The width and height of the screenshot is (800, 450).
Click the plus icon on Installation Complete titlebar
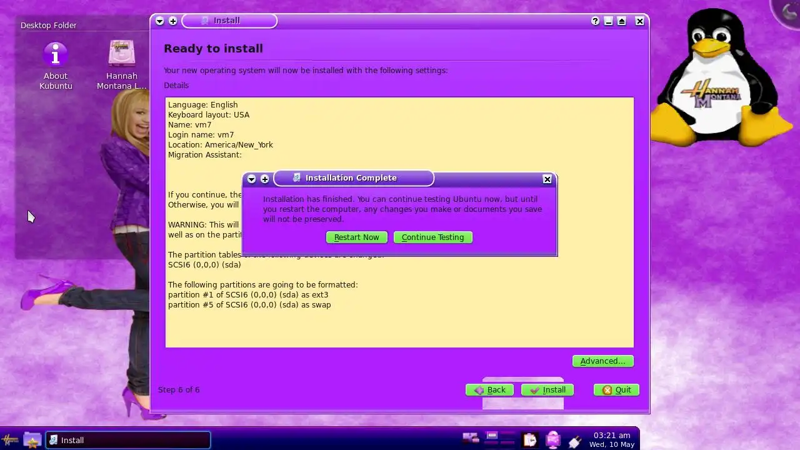[x=265, y=179]
